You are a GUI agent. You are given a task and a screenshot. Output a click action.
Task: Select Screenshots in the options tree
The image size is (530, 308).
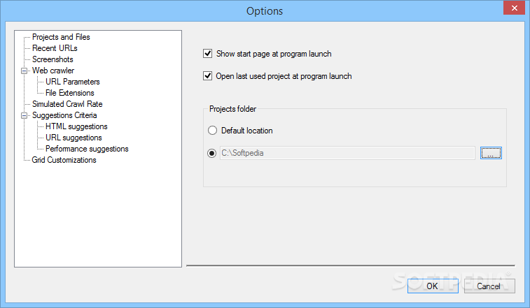(x=53, y=59)
